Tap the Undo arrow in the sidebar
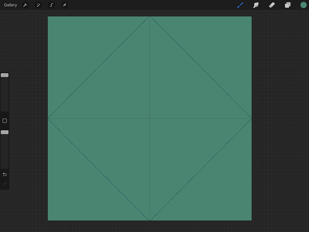Image resolution: width=309 pixels, height=232 pixels. pyautogui.click(x=4, y=174)
